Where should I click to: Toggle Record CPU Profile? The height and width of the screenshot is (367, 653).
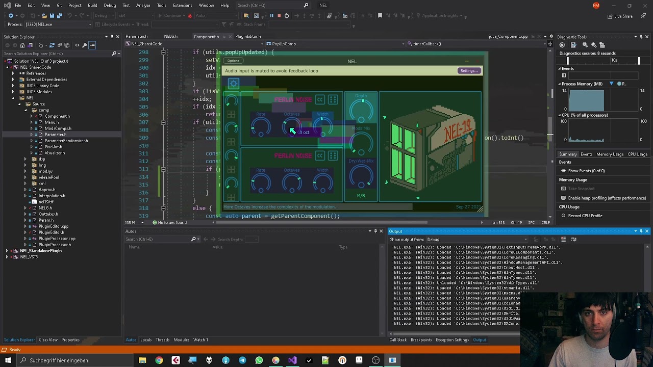[x=585, y=216]
